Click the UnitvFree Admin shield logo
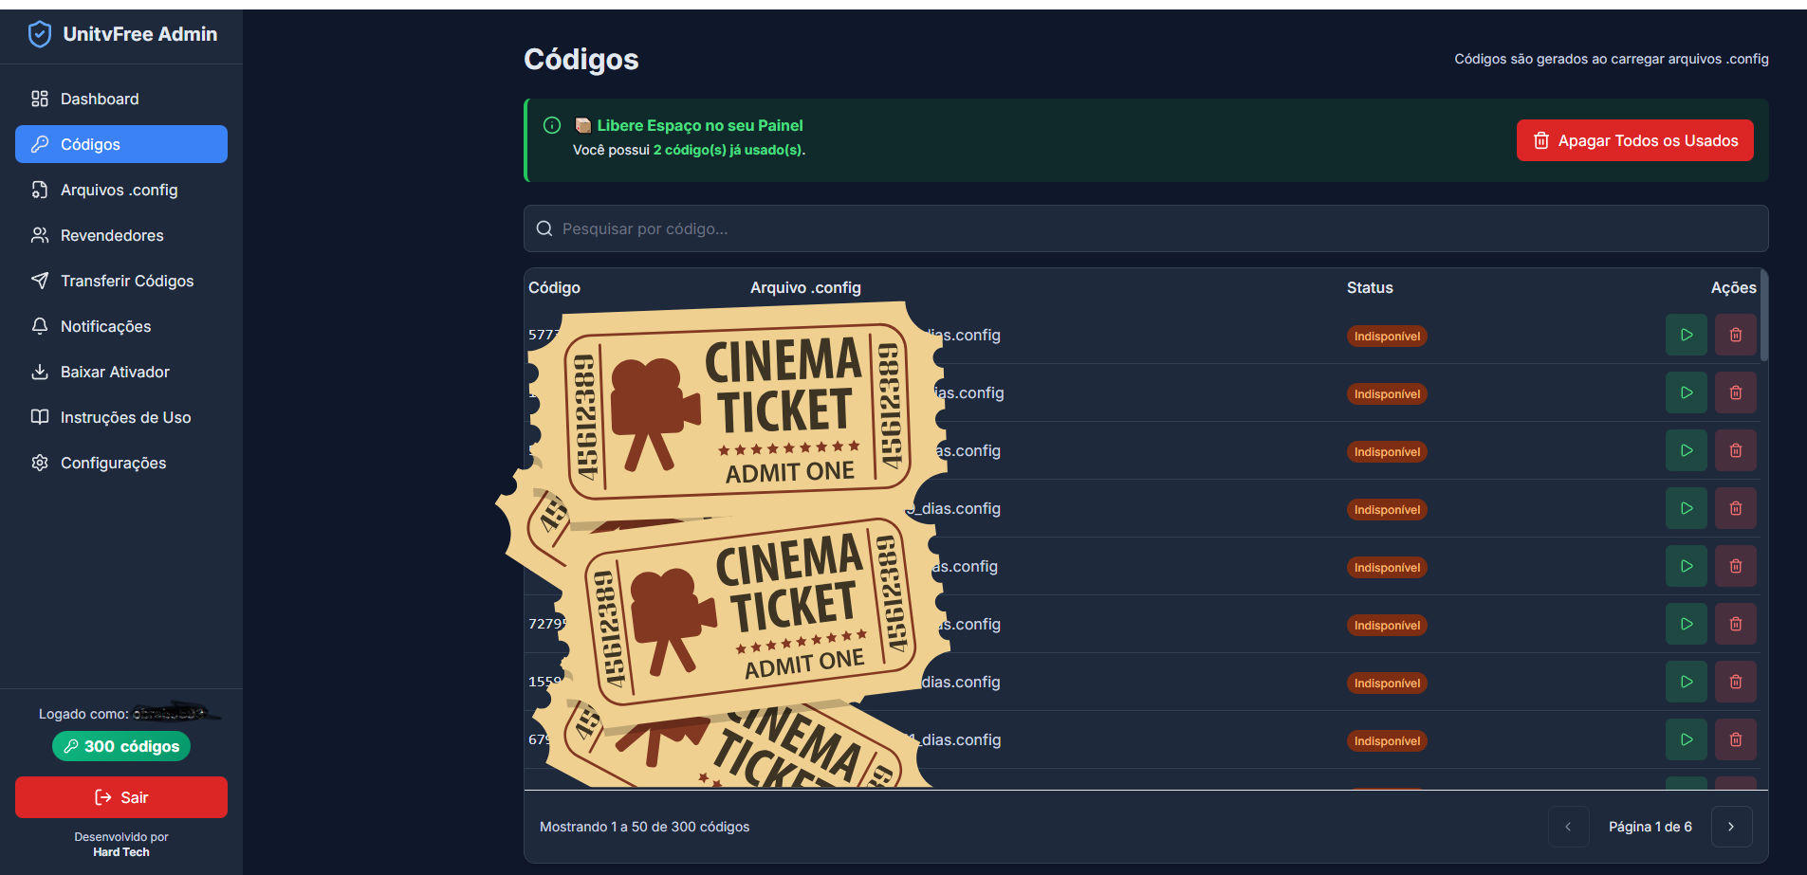Image resolution: width=1807 pixels, height=875 pixels. [x=40, y=34]
